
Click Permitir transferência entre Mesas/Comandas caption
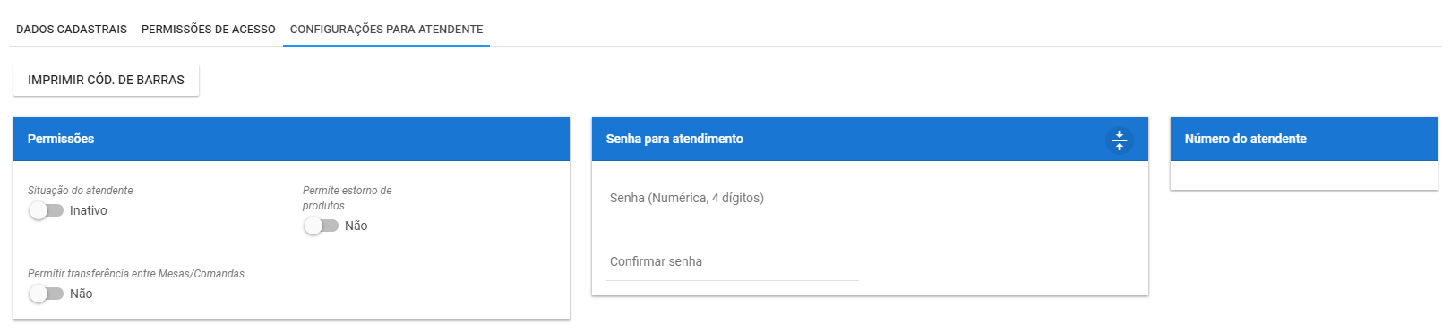[136, 274]
